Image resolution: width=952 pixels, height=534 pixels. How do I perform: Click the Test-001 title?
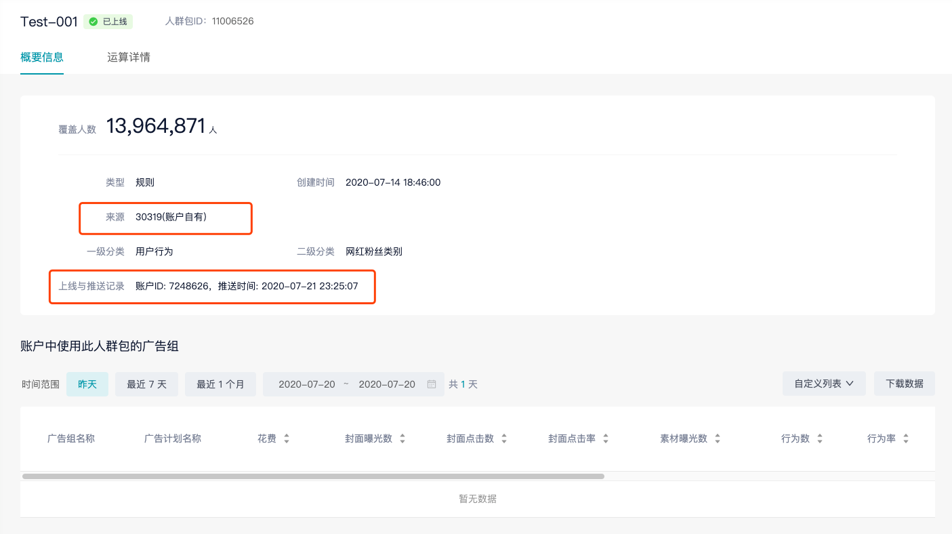[49, 22]
